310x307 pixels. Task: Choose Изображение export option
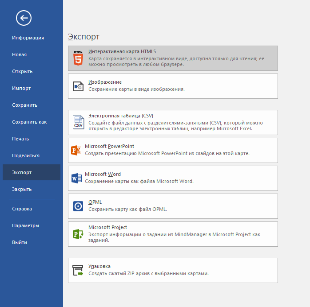click(x=173, y=86)
